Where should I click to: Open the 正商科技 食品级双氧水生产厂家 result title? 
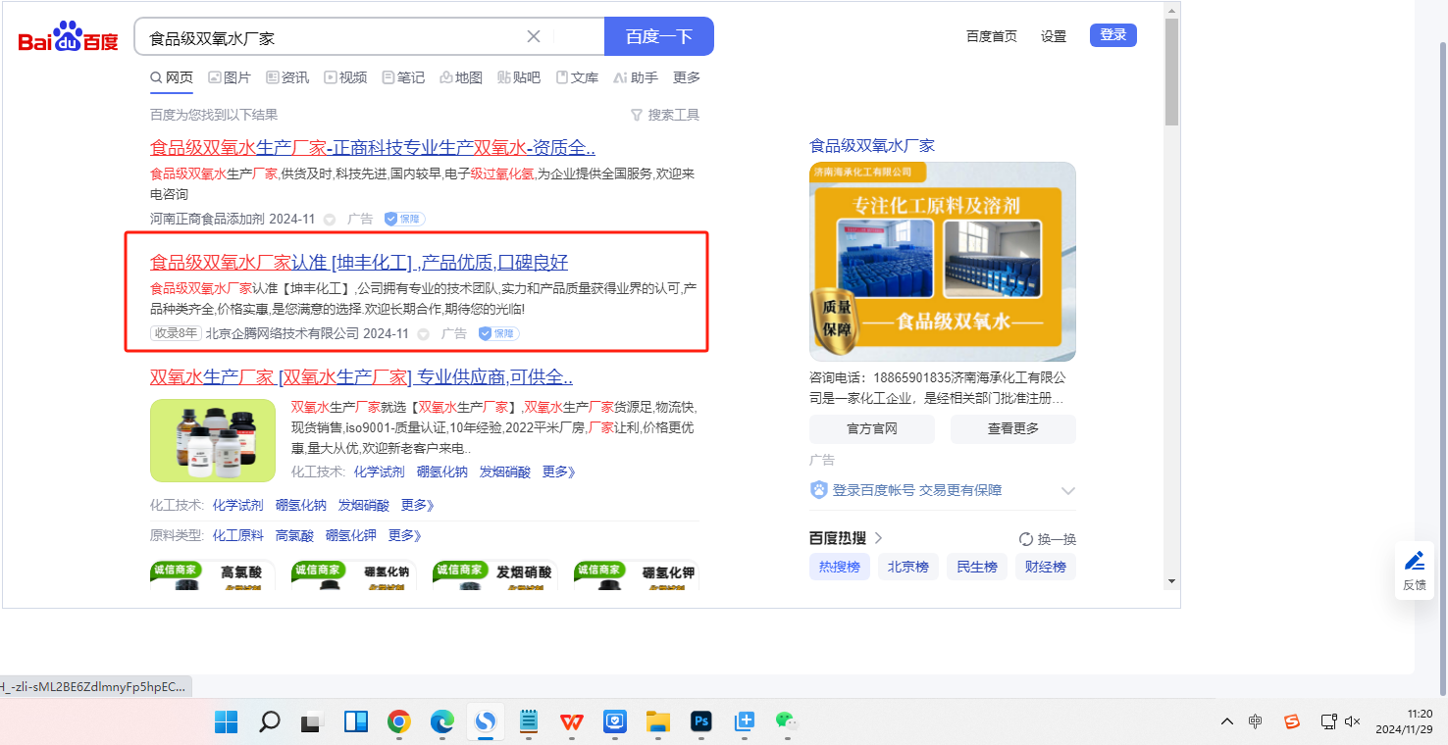pyautogui.click(x=373, y=148)
